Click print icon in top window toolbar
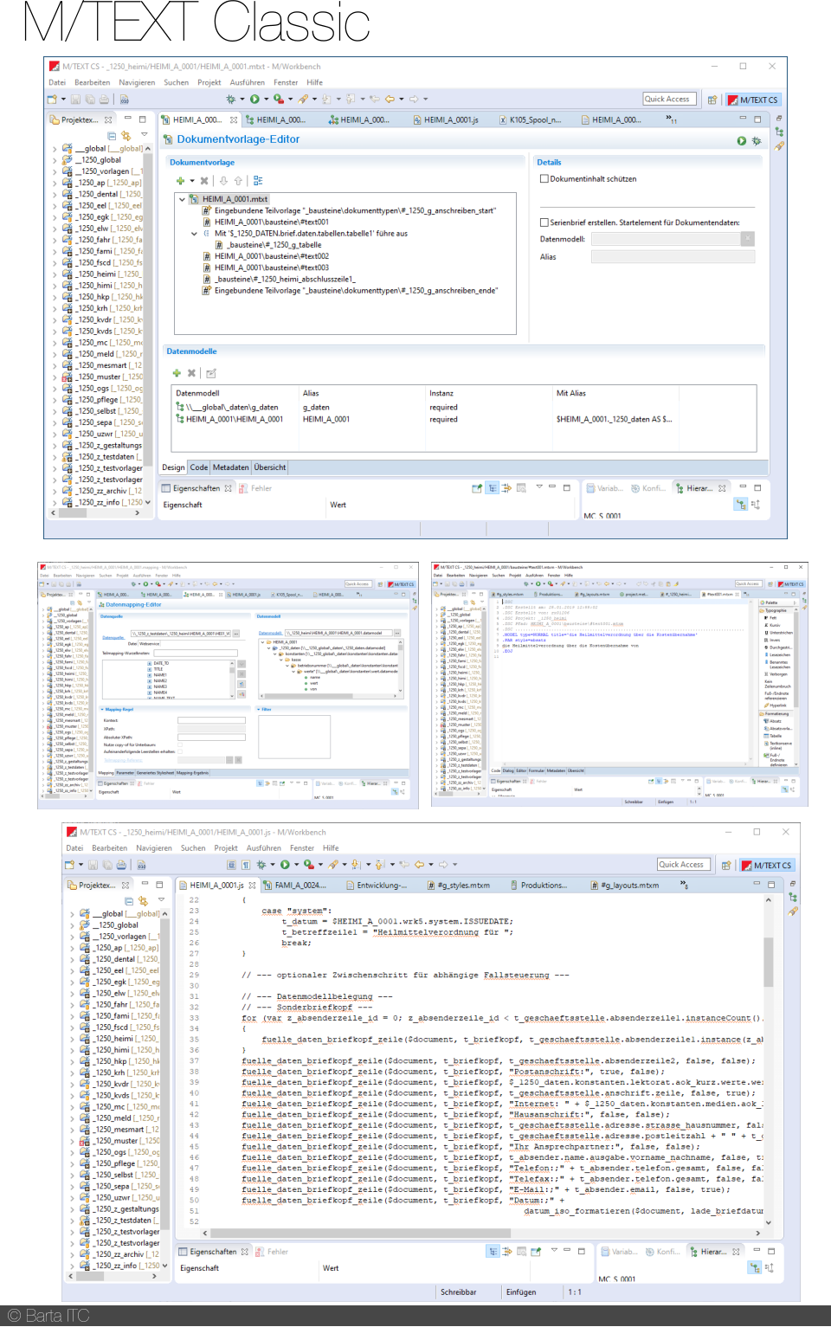The image size is (831, 1327). click(x=104, y=100)
